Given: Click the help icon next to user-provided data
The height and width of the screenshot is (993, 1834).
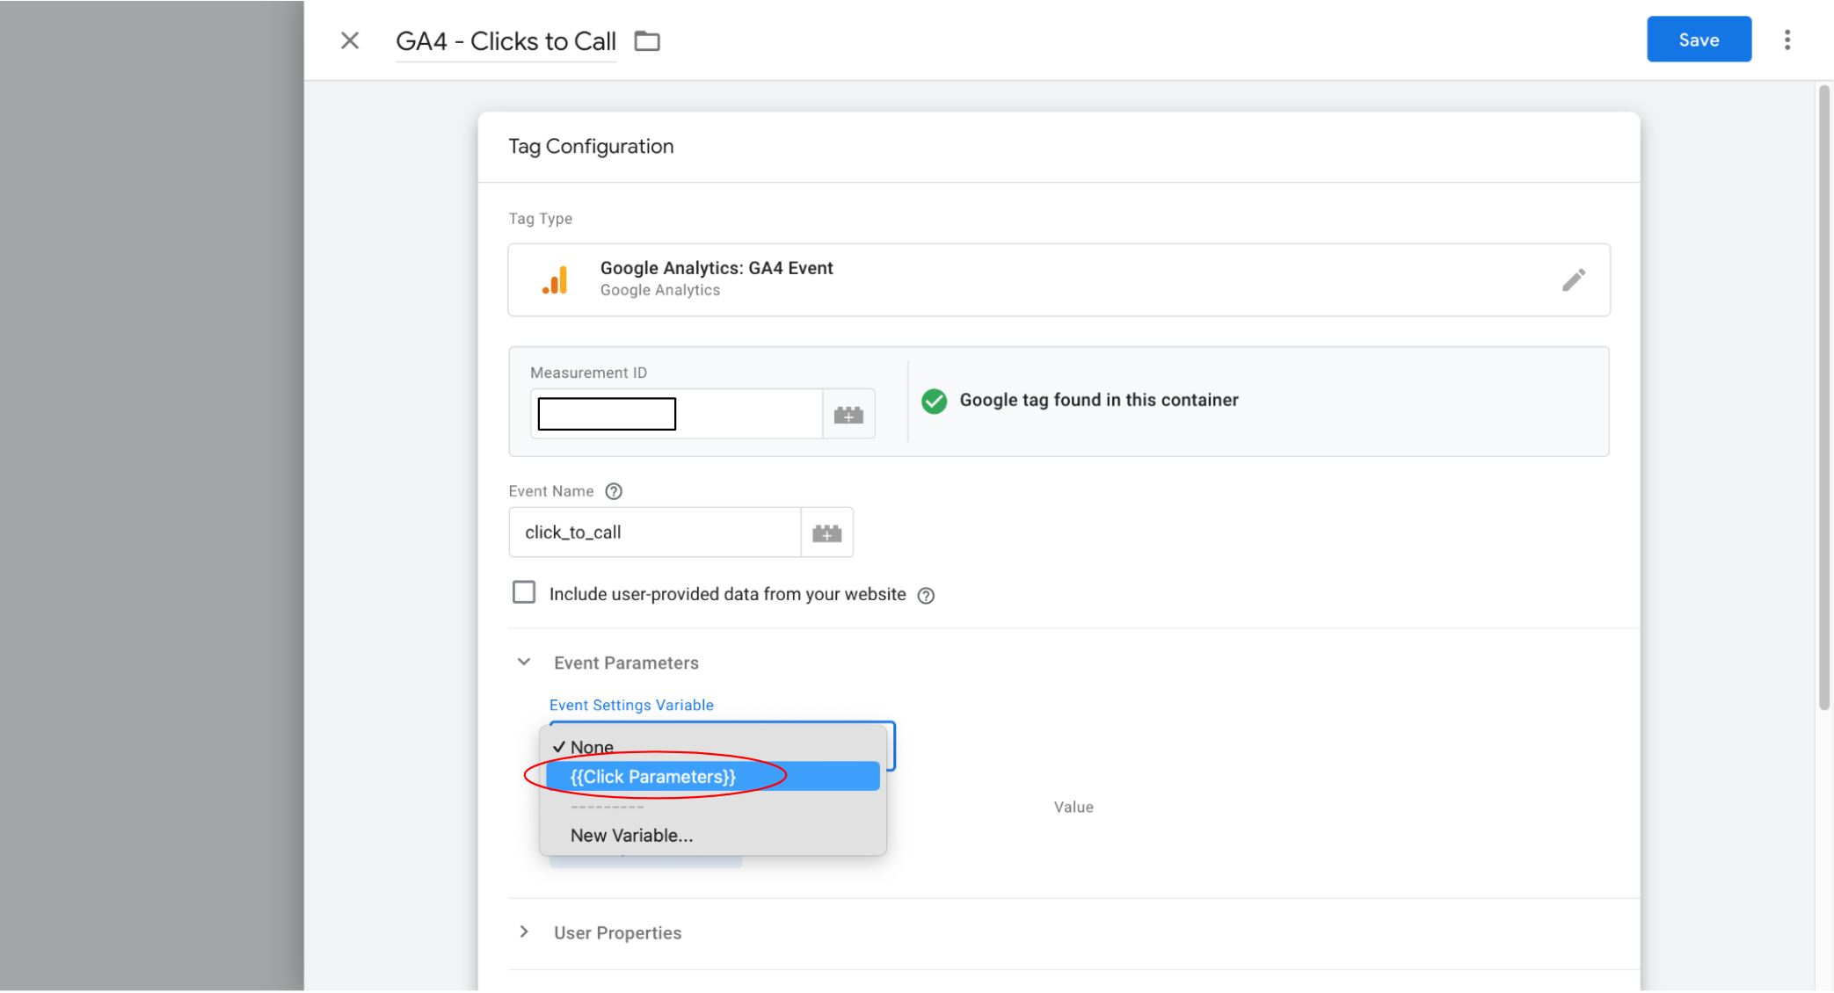Looking at the screenshot, I should tap(926, 595).
